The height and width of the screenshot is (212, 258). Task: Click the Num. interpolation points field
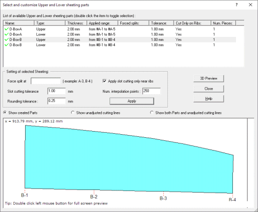152,91
